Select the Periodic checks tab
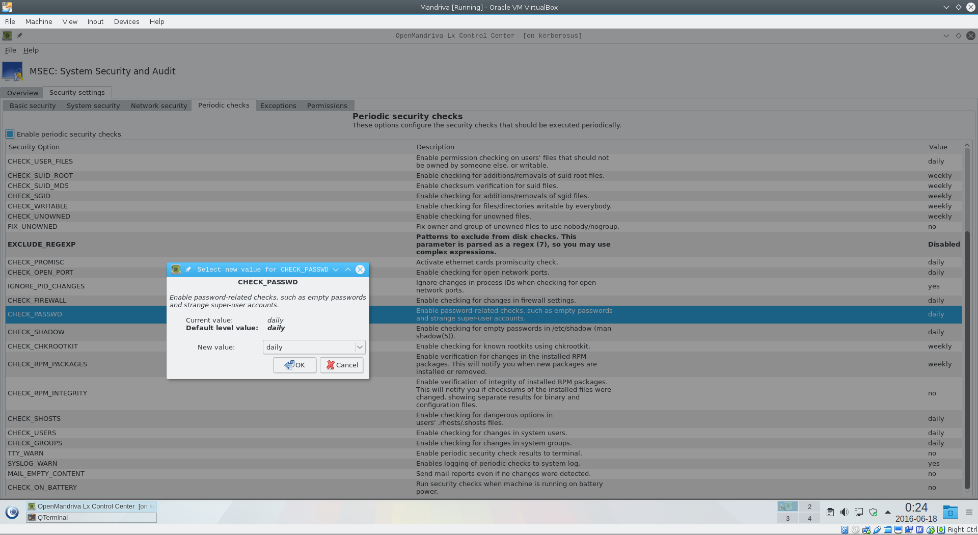Image resolution: width=978 pixels, height=535 pixels. (x=224, y=105)
